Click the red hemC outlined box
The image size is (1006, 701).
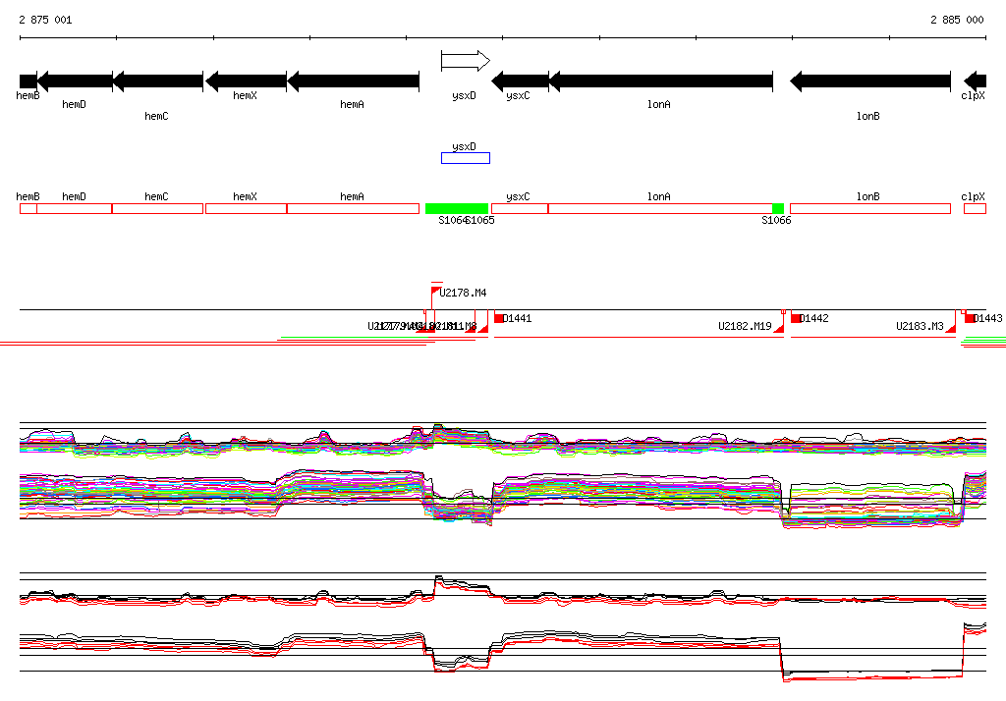(x=158, y=208)
